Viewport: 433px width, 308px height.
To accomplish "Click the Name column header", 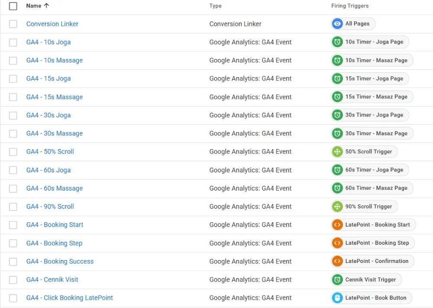I will click(34, 6).
